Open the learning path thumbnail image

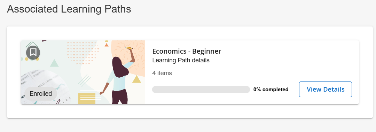click(83, 72)
